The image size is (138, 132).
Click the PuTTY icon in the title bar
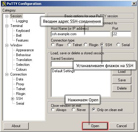(x=4, y=4)
